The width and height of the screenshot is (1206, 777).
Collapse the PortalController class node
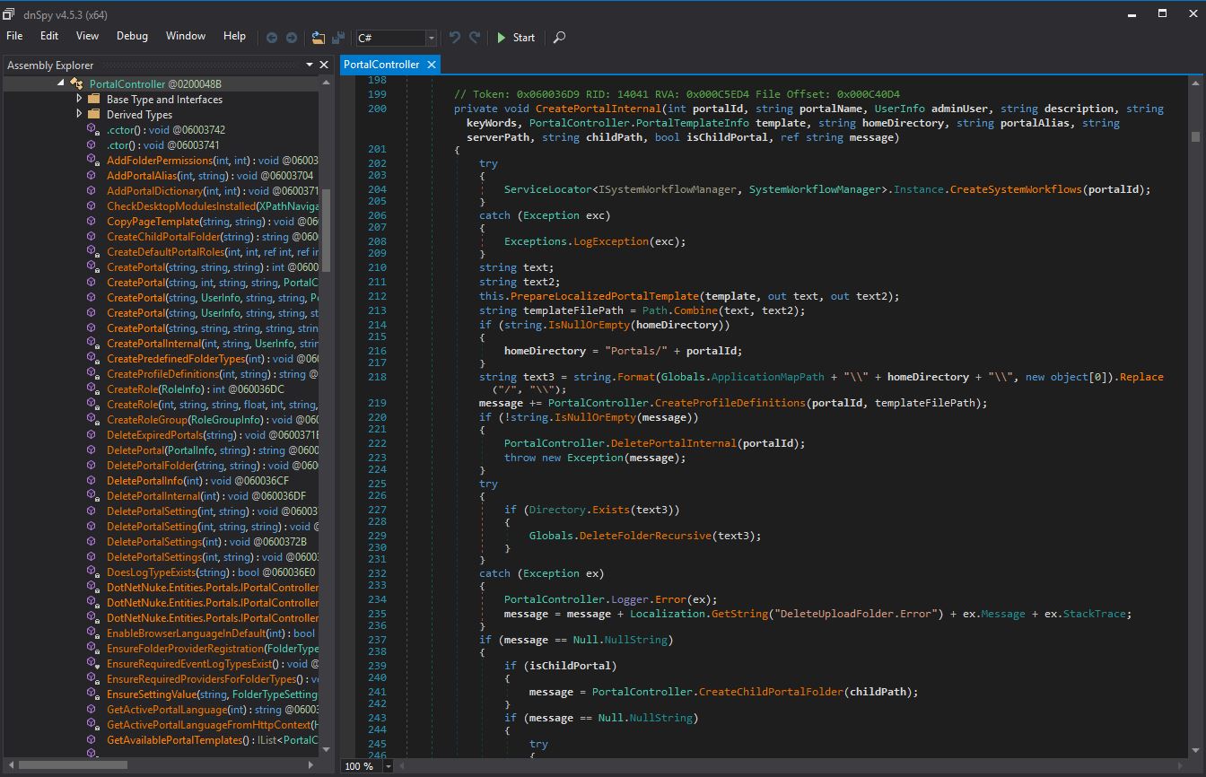coord(61,83)
